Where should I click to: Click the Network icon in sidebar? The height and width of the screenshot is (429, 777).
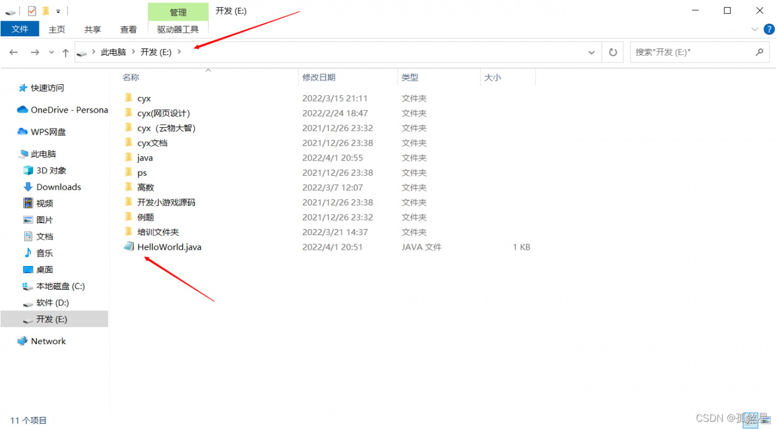click(22, 341)
